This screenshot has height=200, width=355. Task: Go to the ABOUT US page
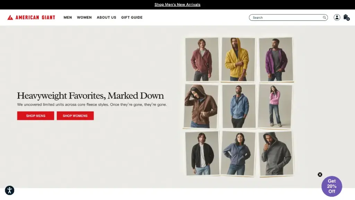click(x=106, y=17)
